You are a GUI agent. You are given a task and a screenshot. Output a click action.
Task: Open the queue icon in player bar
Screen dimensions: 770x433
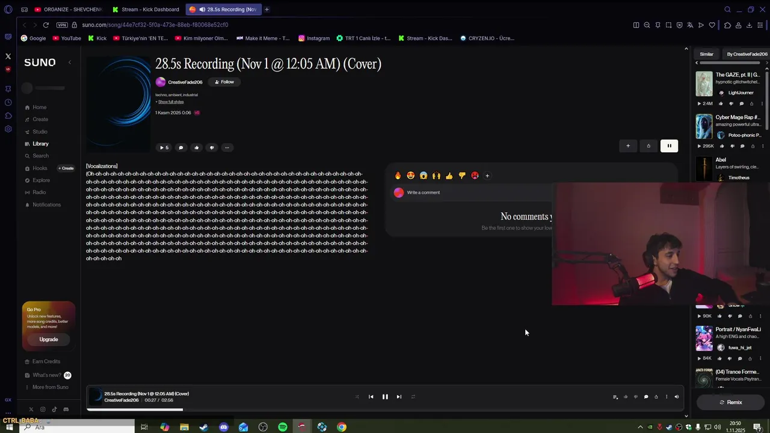click(615, 397)
